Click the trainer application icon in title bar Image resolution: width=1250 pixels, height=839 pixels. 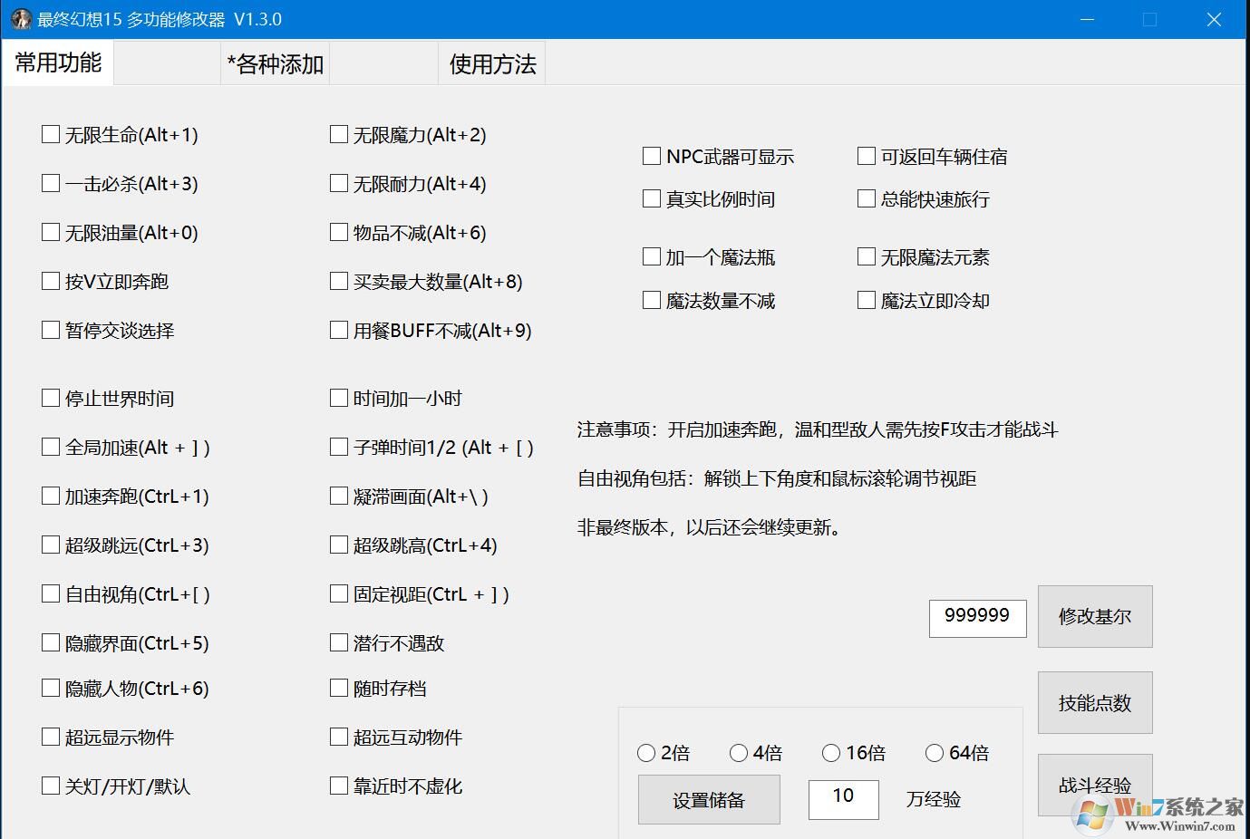(20, 18)
